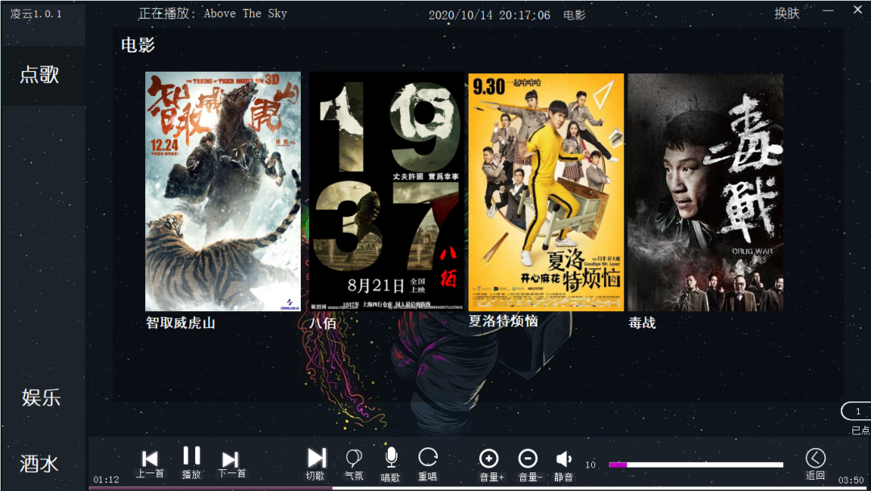Image resolution: width=871 pixels, height=491 pixels.
Task: Open the 酒水 drinks tab
Action: [x=39, y=464]
